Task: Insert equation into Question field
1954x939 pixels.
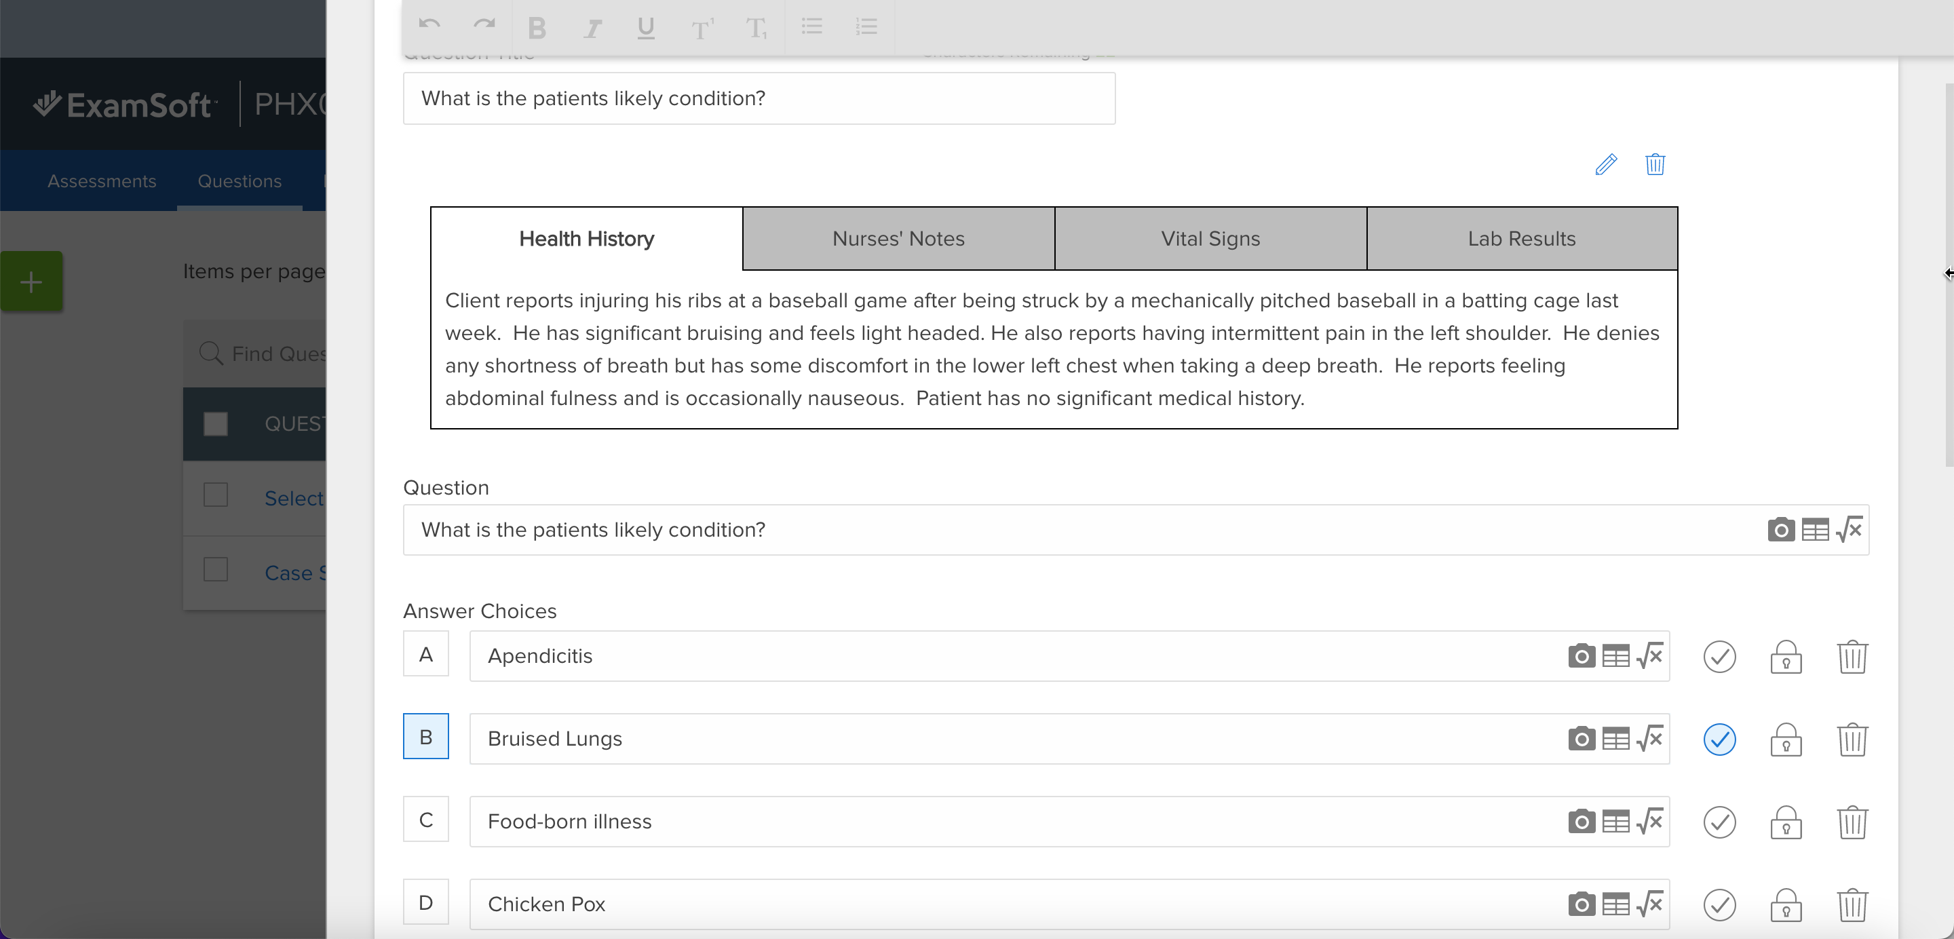Action: click(1850, 529)
